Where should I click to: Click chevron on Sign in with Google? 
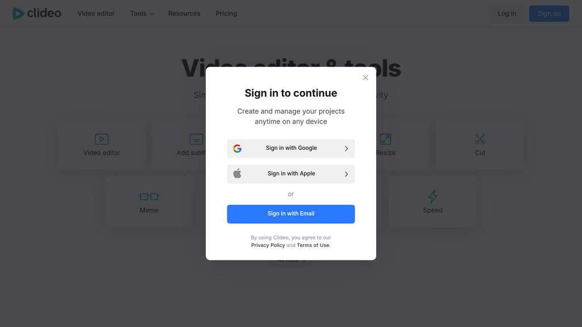346,148
